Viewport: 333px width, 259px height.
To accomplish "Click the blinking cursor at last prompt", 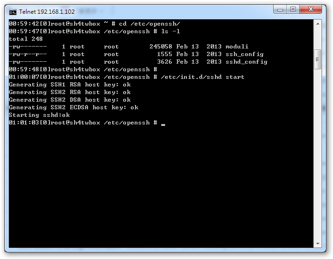I will (163, 125).
